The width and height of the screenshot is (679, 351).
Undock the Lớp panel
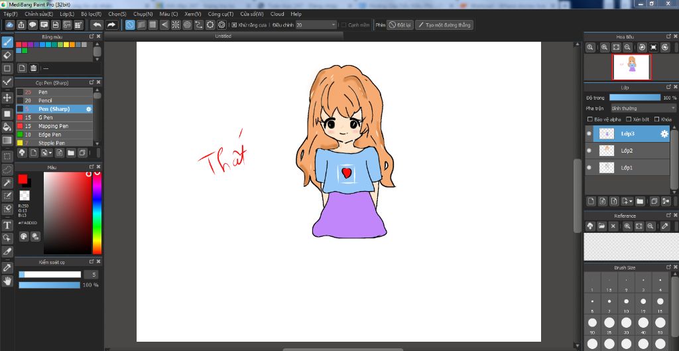pos(669,87)
